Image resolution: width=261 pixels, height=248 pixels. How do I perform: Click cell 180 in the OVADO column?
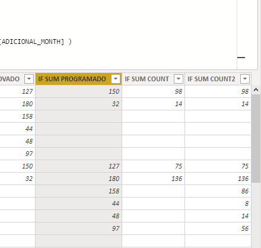coord(18,104)
